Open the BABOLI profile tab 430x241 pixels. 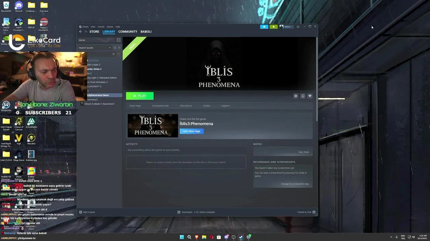pos(146,31)
